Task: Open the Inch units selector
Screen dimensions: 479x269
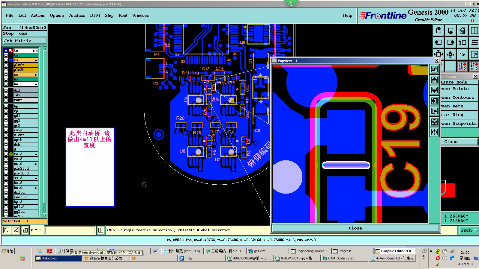Action: [x=469, y=230]
